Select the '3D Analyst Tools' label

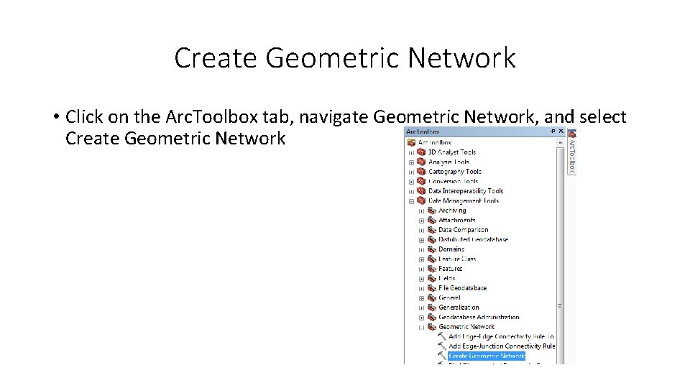452,152
